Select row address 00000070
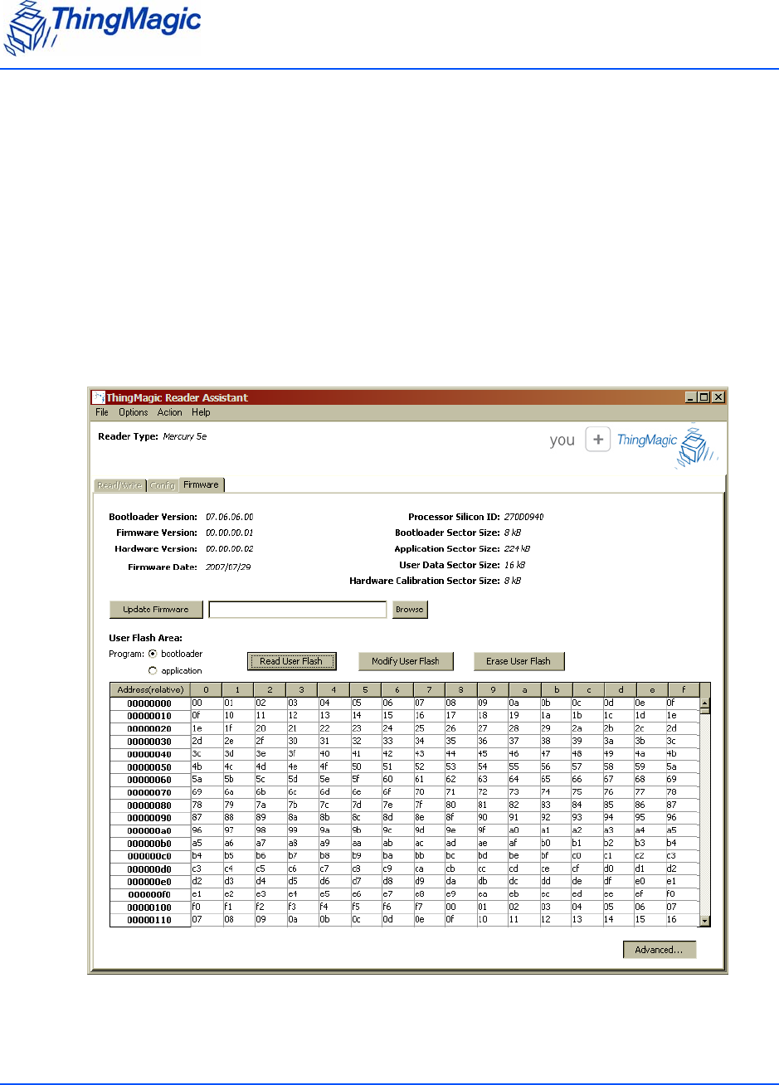 (x=150, y=793)
